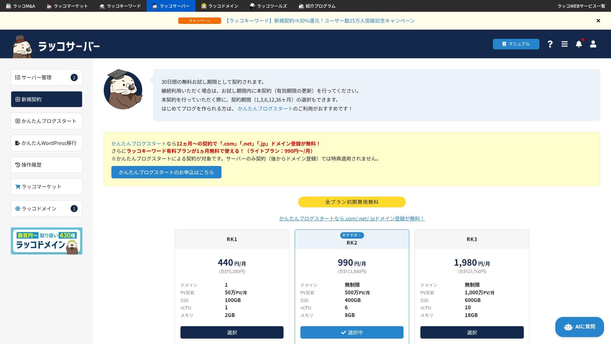Switch to ラッコドメイン top tab
The width and height of the screenshot is (611, 344).
point(220,6)
